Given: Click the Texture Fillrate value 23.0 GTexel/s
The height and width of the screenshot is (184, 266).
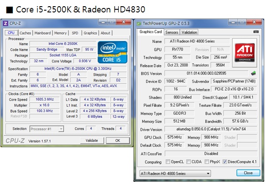Looking at the screenshot, I should [240, 105].
